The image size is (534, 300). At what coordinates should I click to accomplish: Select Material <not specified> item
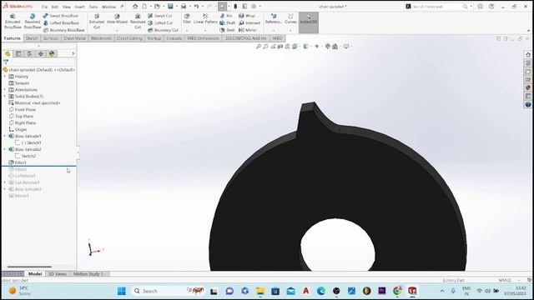pos(34,103)
